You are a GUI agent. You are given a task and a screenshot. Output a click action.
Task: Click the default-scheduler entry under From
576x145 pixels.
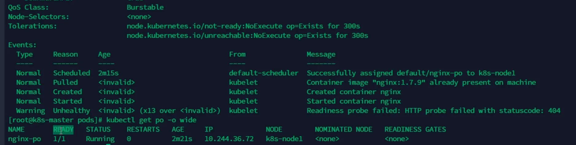point(263,73)
